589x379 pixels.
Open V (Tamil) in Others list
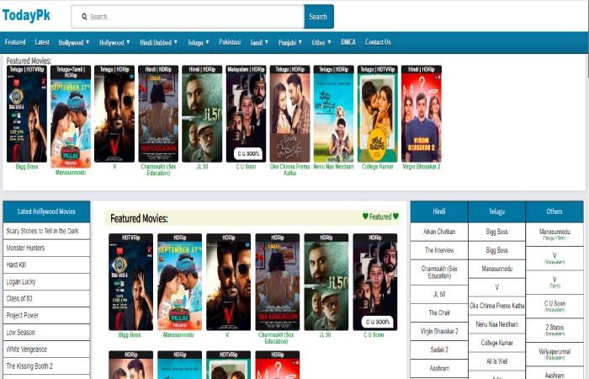click(x=555, y=282)
